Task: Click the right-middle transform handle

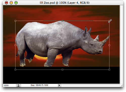Action: [x=109, y=45]
